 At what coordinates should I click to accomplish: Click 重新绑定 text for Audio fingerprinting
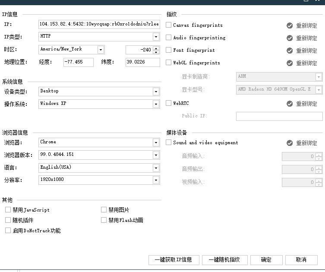click(306, 38)
